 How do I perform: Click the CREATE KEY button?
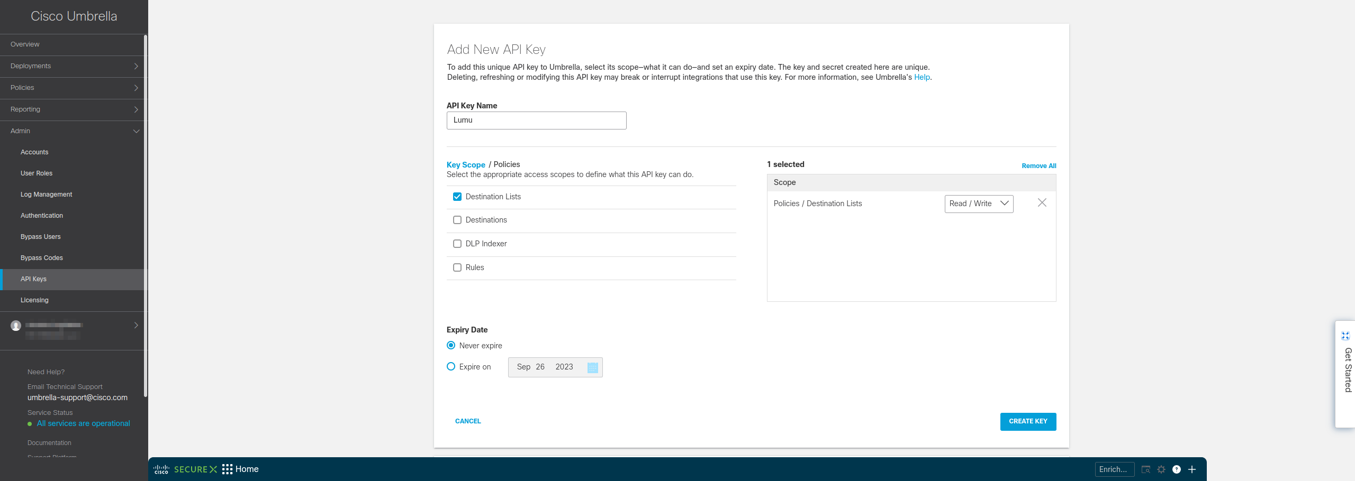(x=1028, y=422)
